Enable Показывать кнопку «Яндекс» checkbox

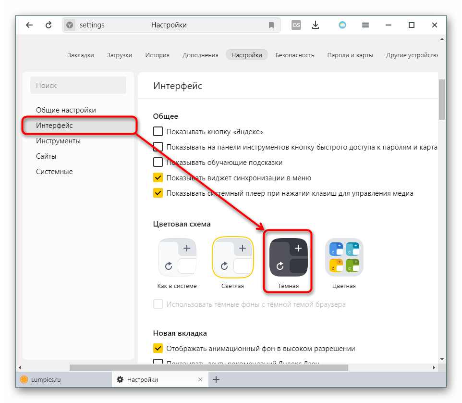tap(158, 131)
